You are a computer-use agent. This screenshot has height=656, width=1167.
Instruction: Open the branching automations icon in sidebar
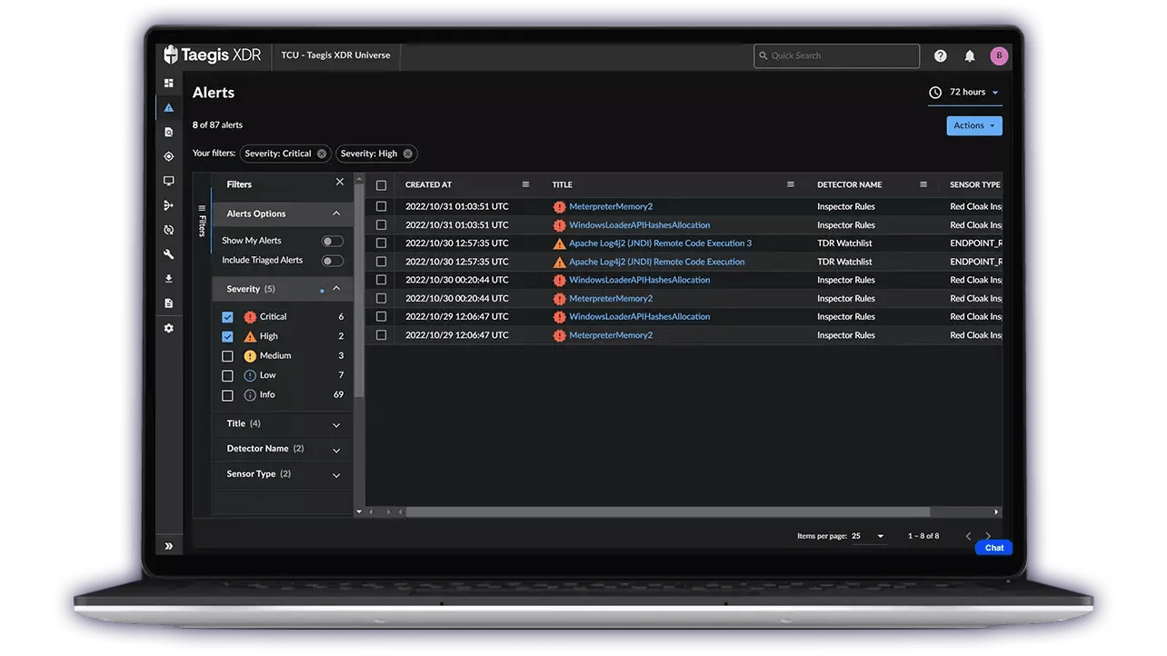tap(168, 205)
